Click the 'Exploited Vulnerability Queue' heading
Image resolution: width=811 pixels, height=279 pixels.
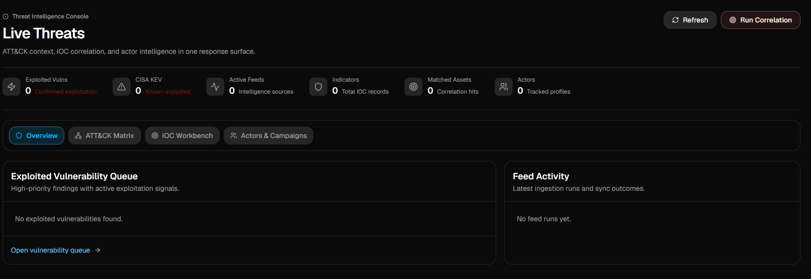click(74, 176)
